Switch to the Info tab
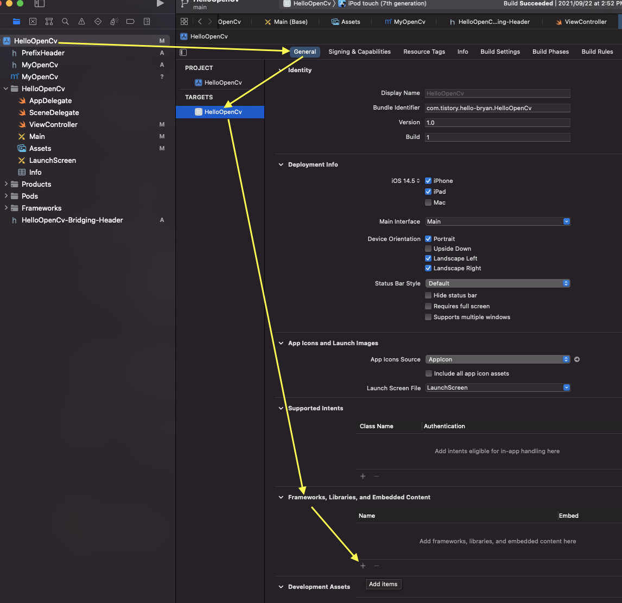 click(x=462, y=52)
